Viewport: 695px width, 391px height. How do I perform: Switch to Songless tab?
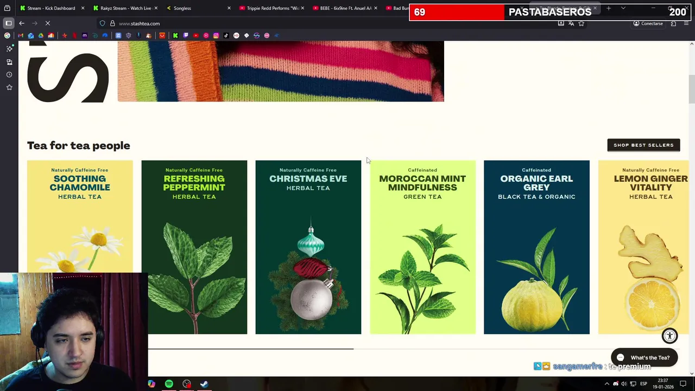pyautogui.click(x=198, y=8)
